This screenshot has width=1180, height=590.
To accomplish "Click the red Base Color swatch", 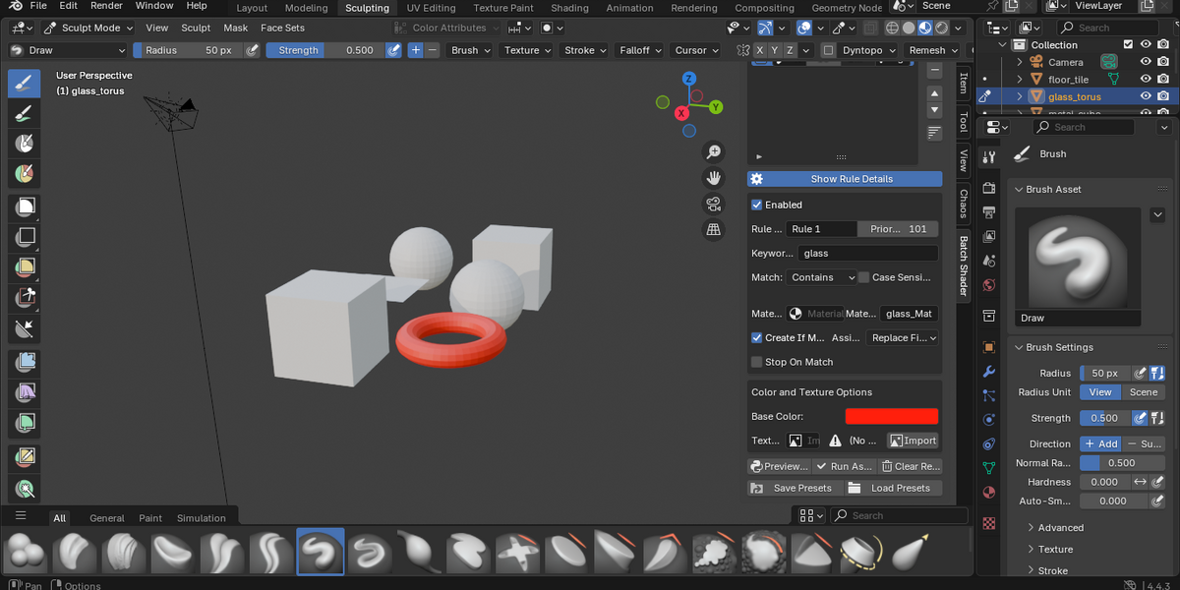I will pyautogui.click(x=892, y=417).
